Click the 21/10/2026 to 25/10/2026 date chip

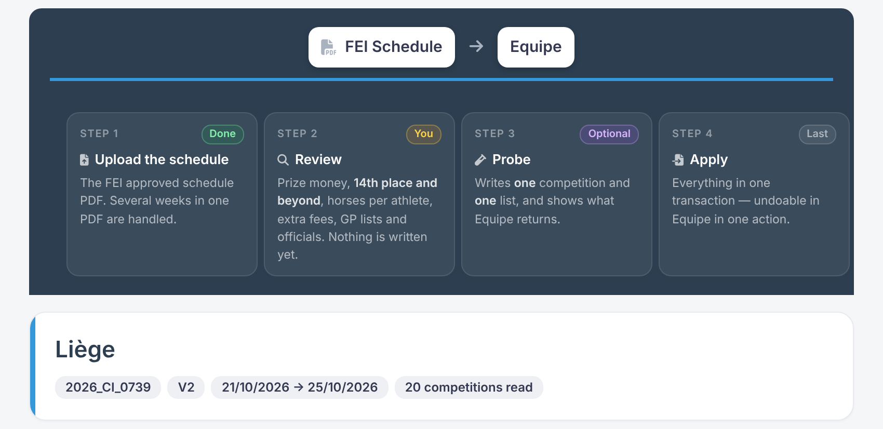[x=300, y=387]
